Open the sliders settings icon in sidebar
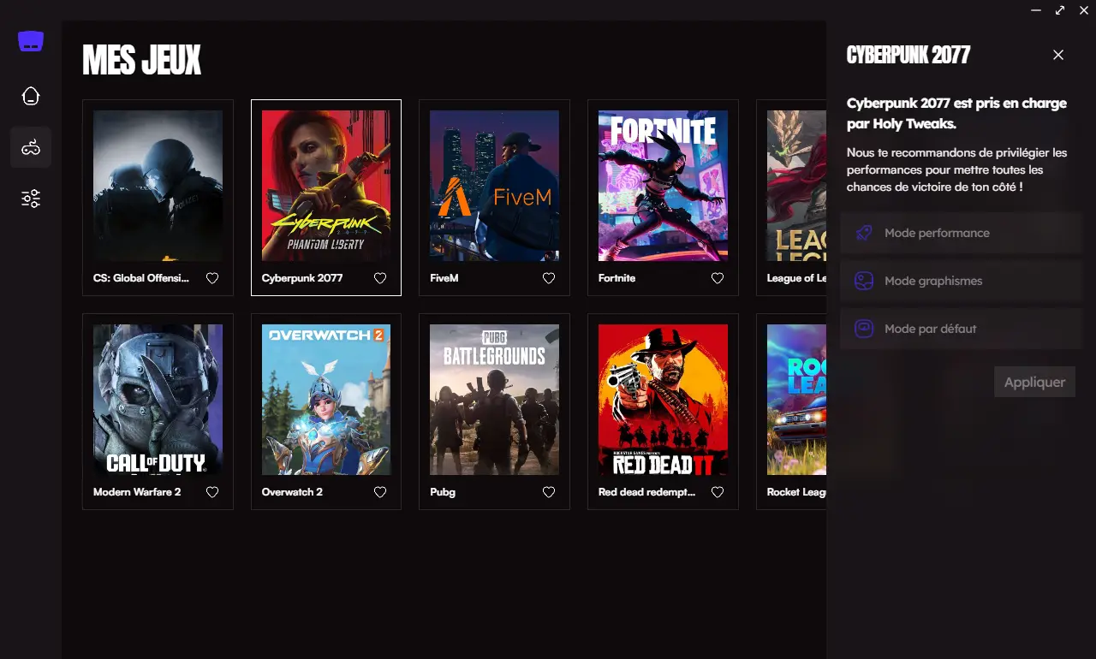This screenshot has height=659, width=1096. pos(31,199)
